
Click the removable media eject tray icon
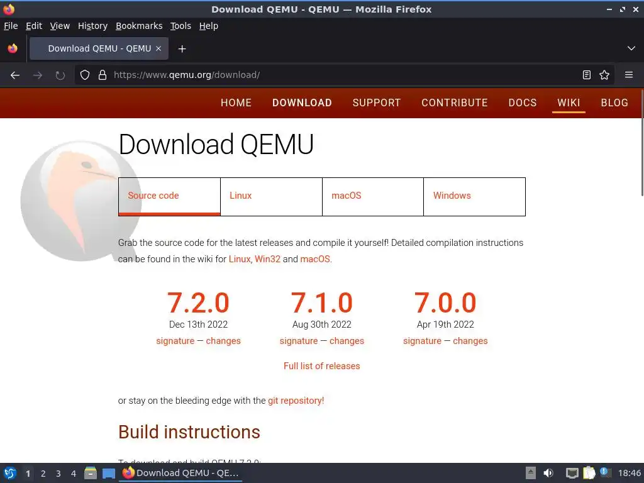pyautogui.click(x=531, y=473)
